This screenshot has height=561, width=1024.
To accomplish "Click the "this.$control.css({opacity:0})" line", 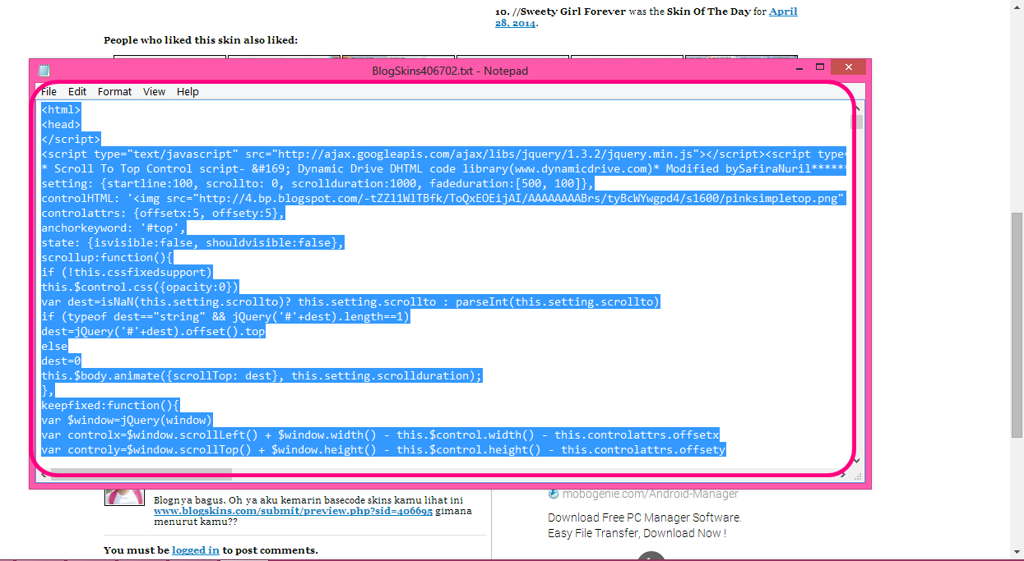I will point(140,287).
